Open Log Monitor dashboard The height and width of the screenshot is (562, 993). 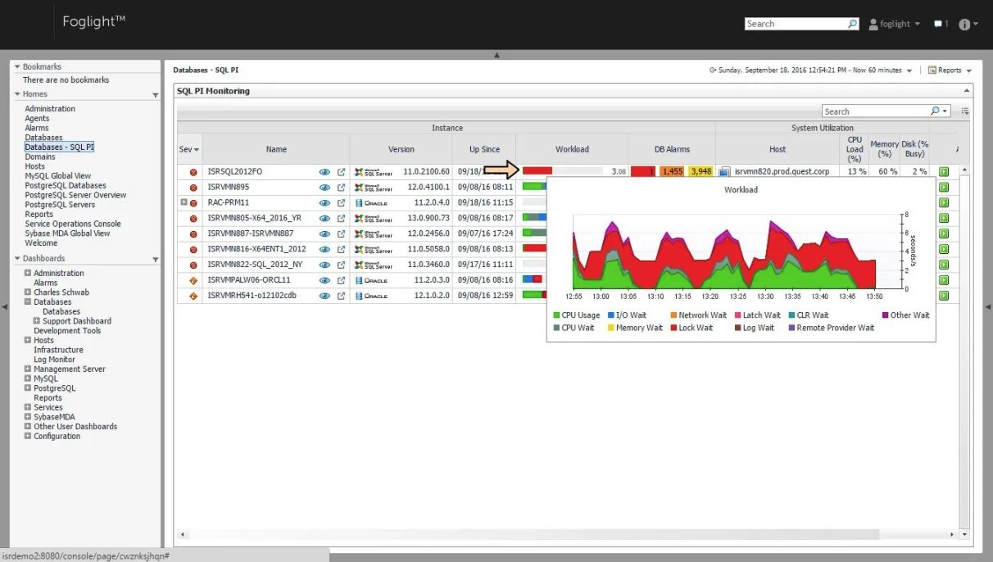tap(54, 360)
